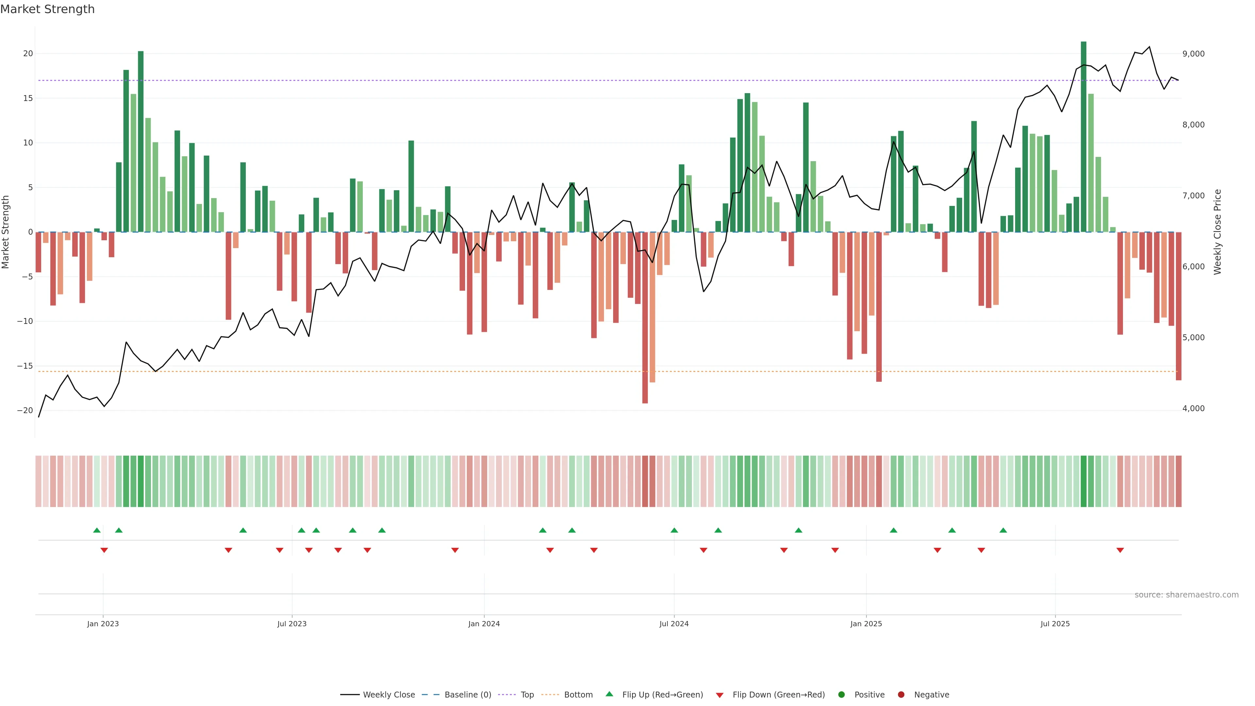Click the leftmost red flip-down triangle marker

(x=104, y=550)
